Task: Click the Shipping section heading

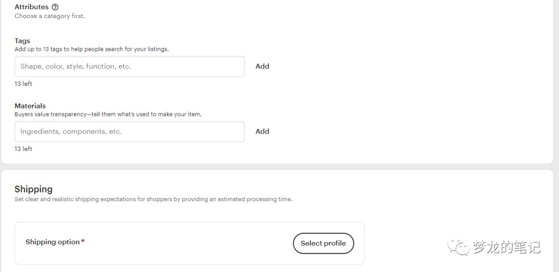Action: 34,189
